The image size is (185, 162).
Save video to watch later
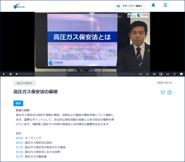[170, 93]
